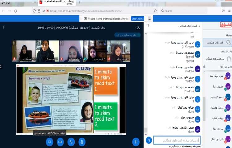Click the Stop Sharing button
Viewport: 232px width, 148px height.
pos(138,19)
